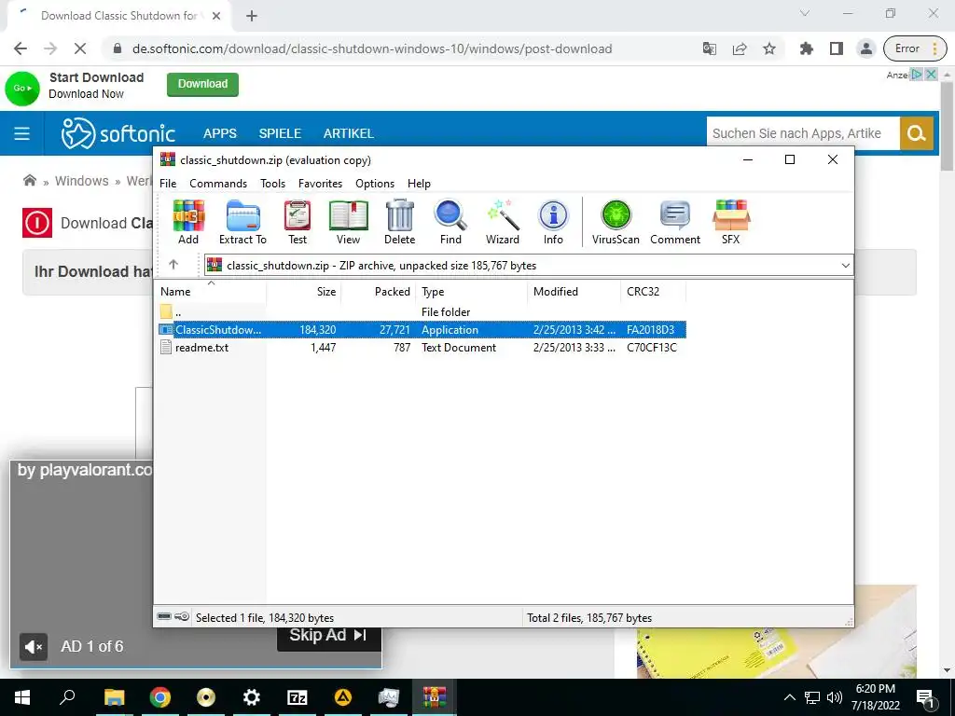Click the Softonic search field

(x=803, y=133)
